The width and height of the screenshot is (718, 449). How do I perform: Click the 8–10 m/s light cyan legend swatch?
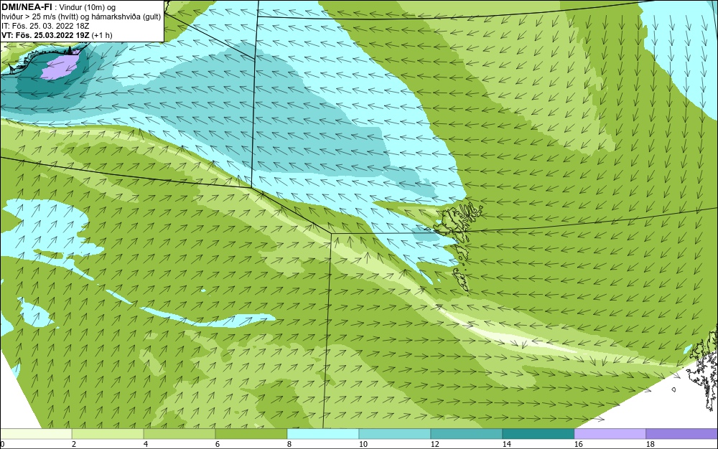(x=323, y=434)
